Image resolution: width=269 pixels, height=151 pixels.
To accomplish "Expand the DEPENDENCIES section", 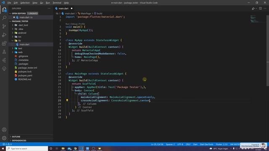I will pyautogui.click(x=19, y=141).
